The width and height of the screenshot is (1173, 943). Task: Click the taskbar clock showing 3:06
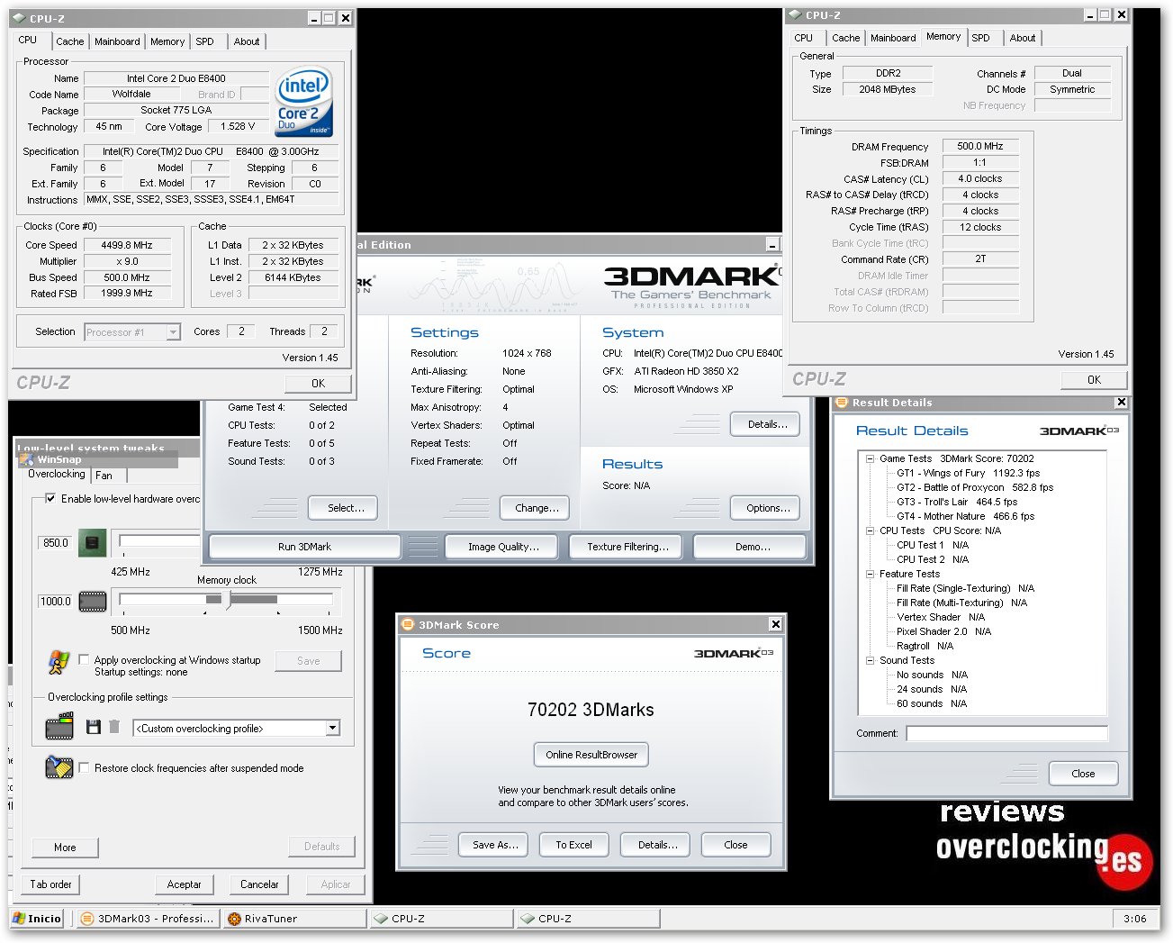coord(1135,919)
